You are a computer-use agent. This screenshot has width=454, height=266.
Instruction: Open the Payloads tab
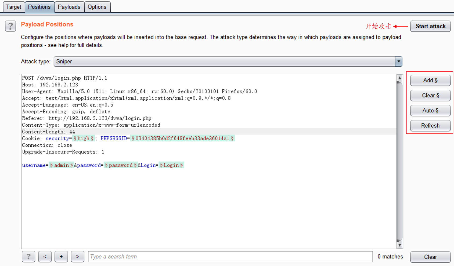pos(69,7)
